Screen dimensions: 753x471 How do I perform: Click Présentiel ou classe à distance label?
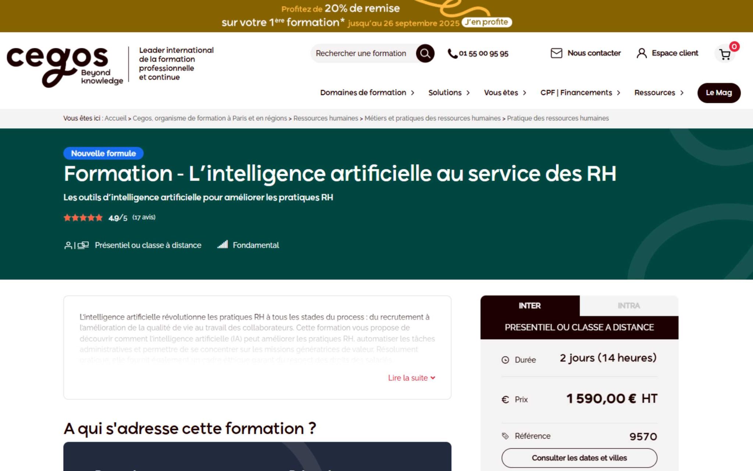pos(148,245)
